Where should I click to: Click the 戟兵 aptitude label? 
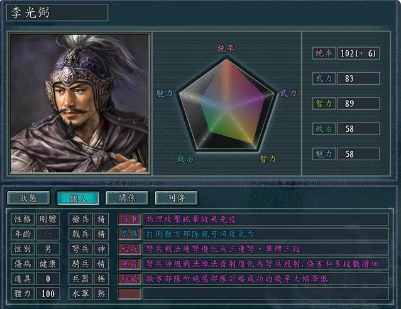80,234
